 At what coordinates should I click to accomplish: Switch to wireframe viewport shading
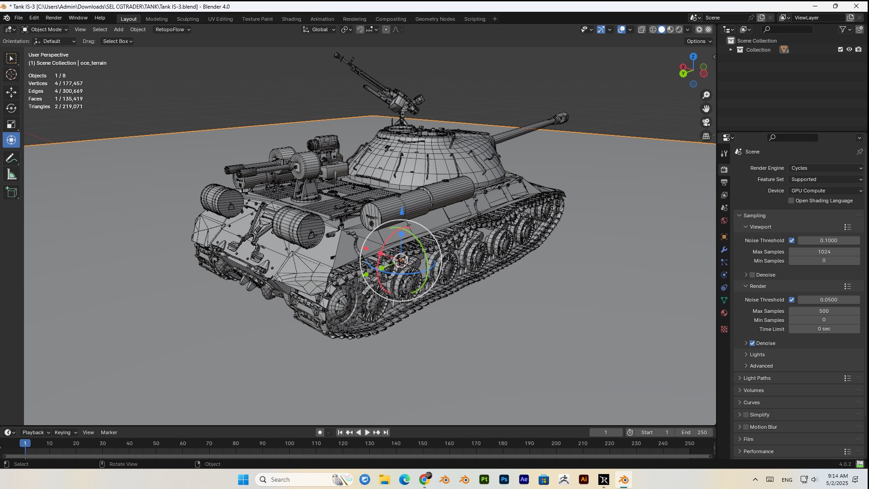[653, 29]
